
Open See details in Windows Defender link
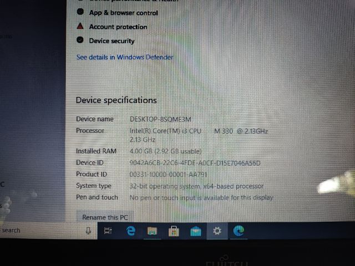pyautogui.click(x=125, y=57)
